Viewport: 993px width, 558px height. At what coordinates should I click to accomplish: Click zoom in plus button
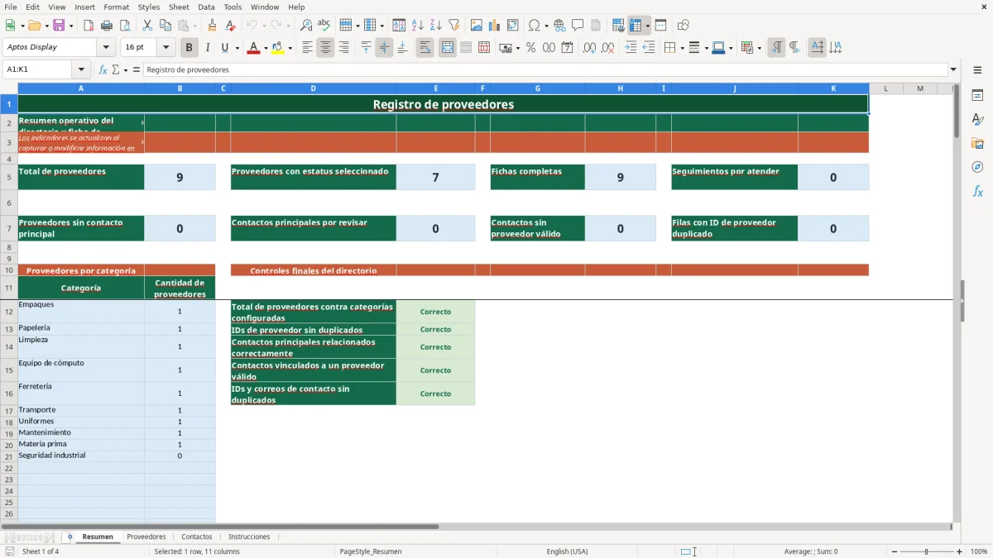pyautogui.click(x=960, y=551)
